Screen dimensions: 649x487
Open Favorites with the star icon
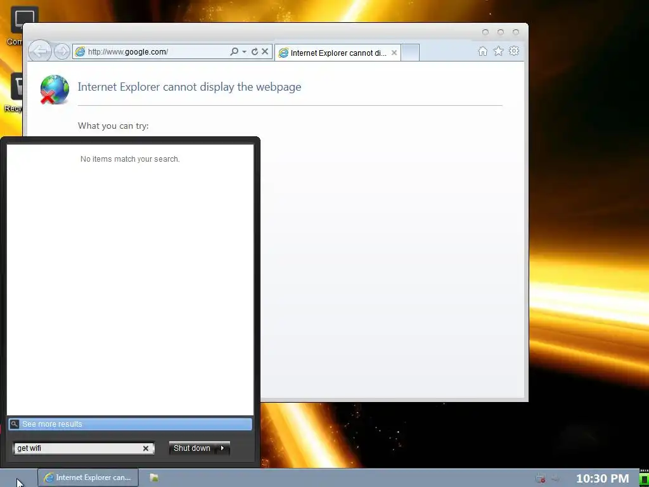pos(498,51)
